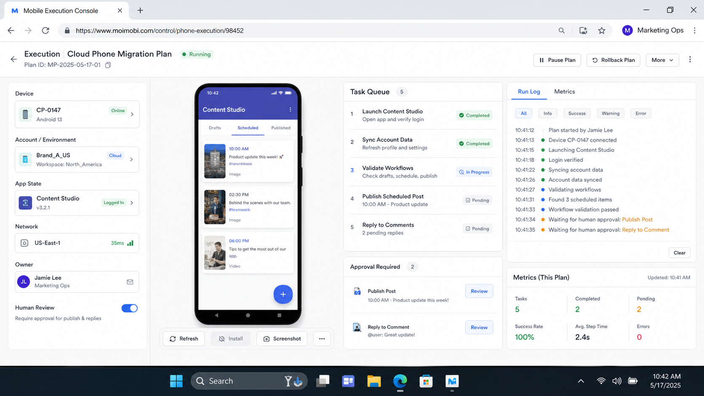Open the 10:00 AM scheduled post thumbnail

click(215, 161)
